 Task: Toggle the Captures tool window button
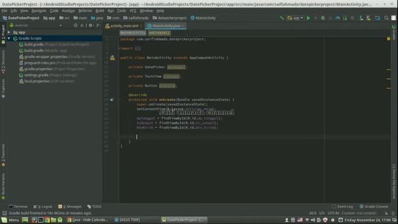click(x=3, y=88)
